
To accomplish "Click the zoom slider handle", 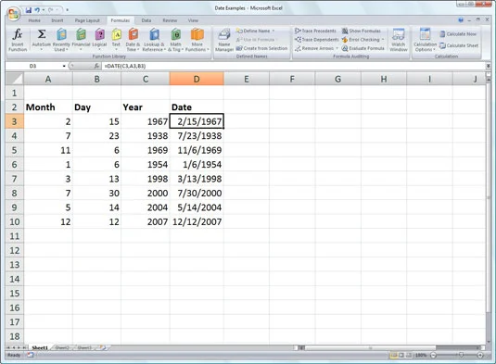I will point(461,355).
